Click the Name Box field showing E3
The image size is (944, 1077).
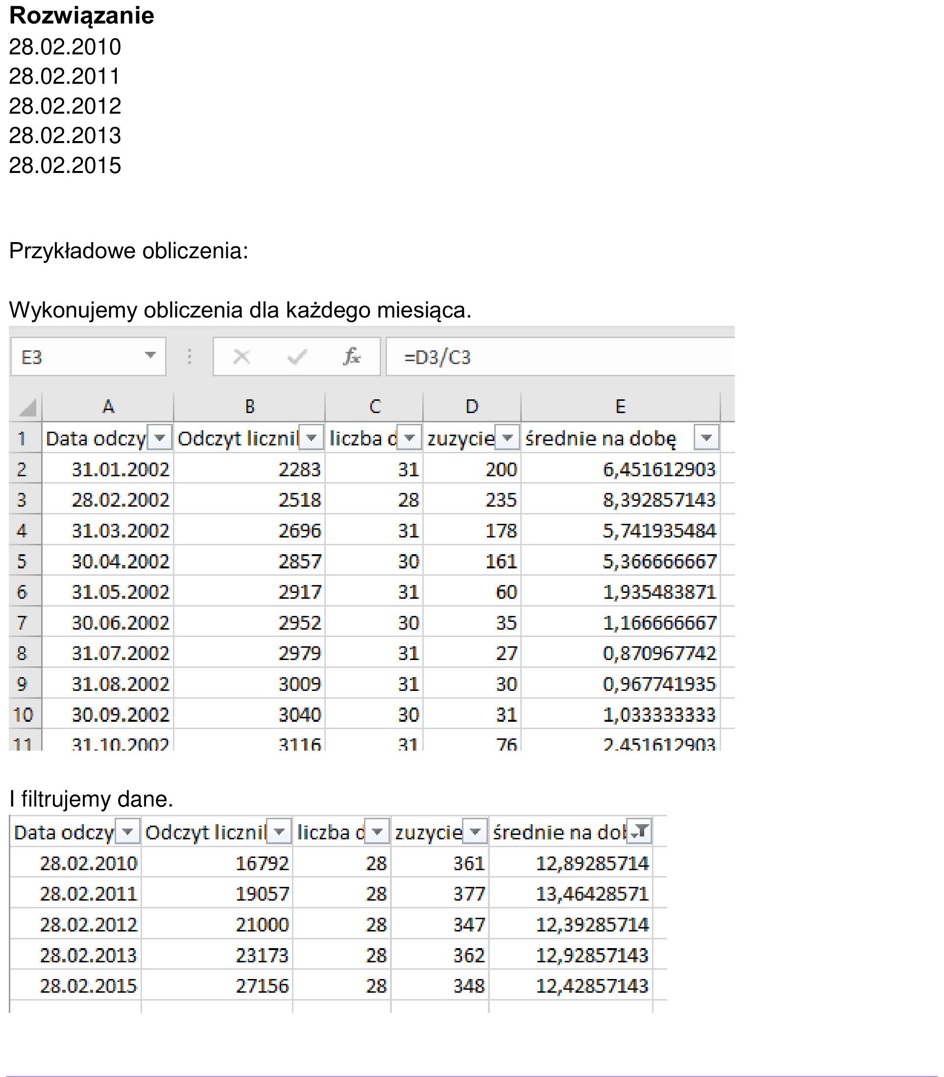[x=88, y=357]
